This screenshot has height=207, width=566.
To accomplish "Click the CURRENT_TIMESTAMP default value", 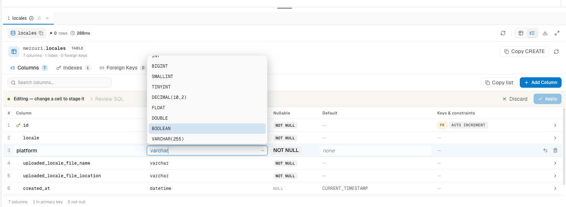I will click(x=345, y=188).
